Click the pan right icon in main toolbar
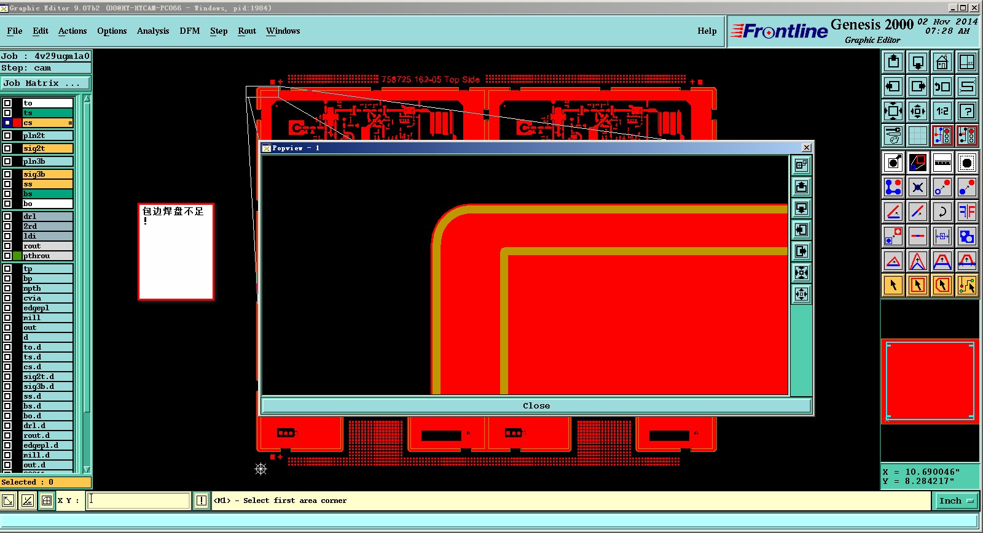Screen dimensions: 983x533 [x=918, y=86]
